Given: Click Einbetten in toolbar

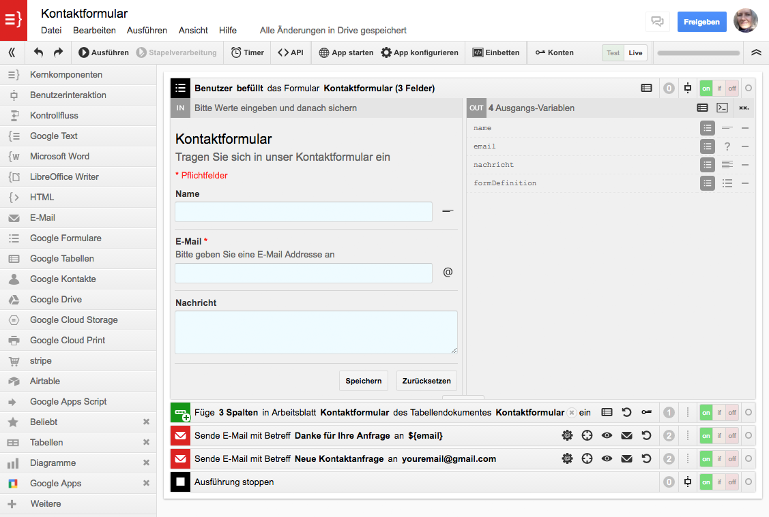Looking at the screenshot, I should pyautogui.click(x=496, y=52).
